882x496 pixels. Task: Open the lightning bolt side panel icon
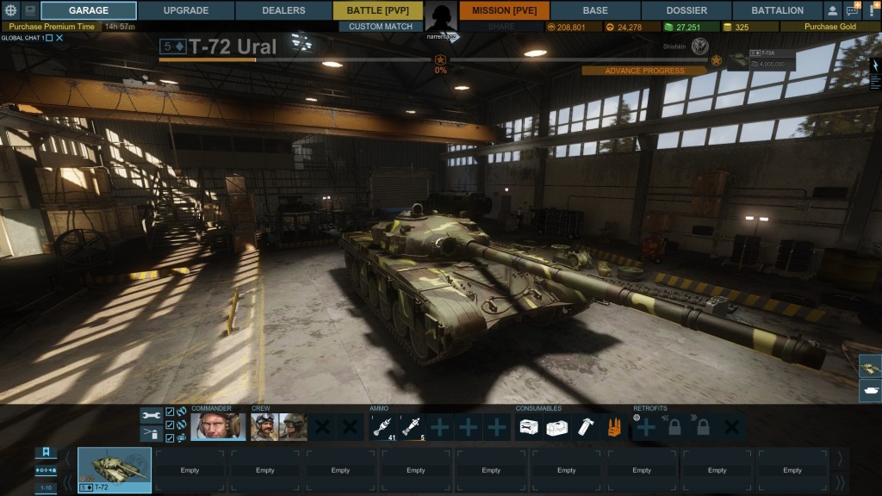point(875,65)
